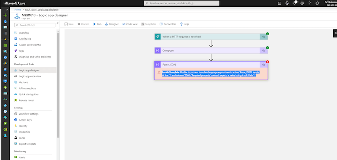Open Cloud Shell from the top bar

279,3
